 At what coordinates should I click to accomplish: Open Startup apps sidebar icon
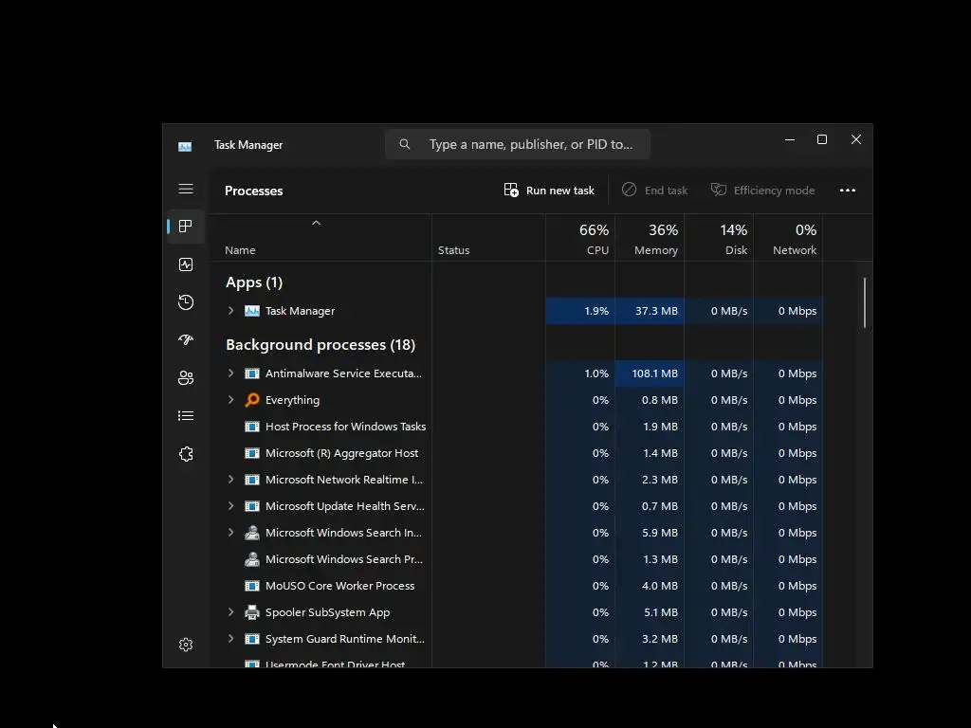coord(186,340)
